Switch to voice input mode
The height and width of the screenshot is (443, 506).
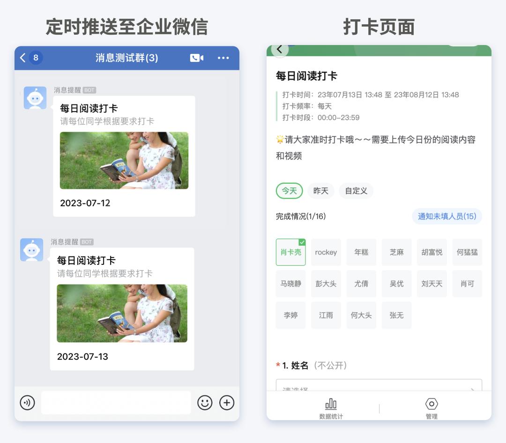[x=28, y=402]
